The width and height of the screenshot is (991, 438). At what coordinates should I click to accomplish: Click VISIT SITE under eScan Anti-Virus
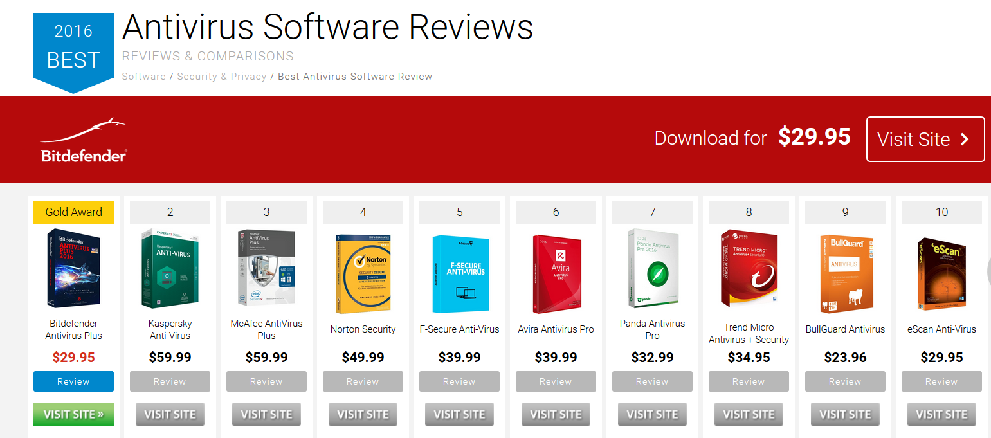pyautogui.click(x=941, y=414)
